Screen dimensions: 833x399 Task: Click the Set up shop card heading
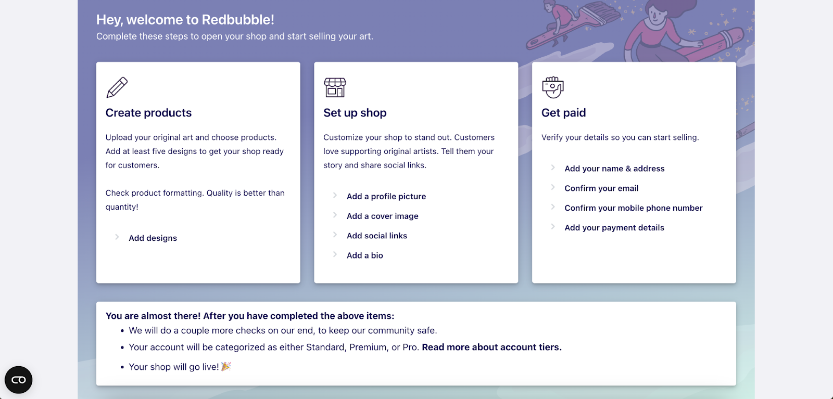pos(355,112)
